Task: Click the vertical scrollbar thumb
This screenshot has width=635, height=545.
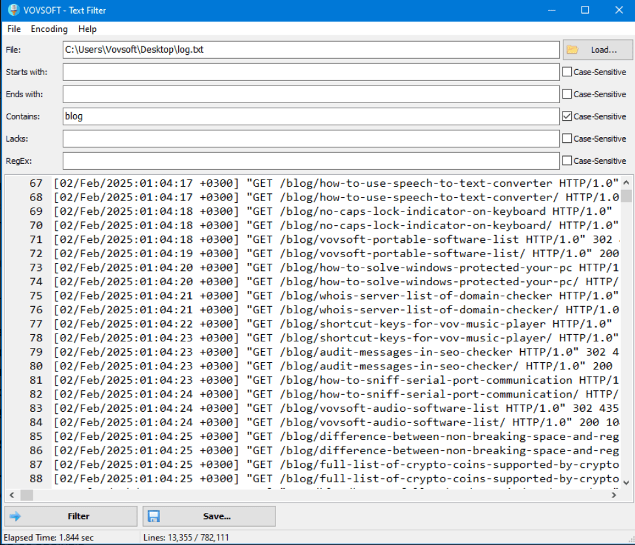Action: [x=626, y=196]
